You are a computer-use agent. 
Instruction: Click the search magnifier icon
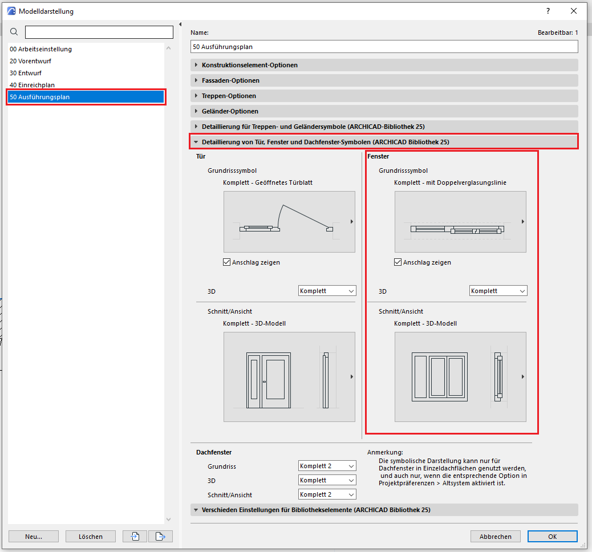tap(14, 32)
